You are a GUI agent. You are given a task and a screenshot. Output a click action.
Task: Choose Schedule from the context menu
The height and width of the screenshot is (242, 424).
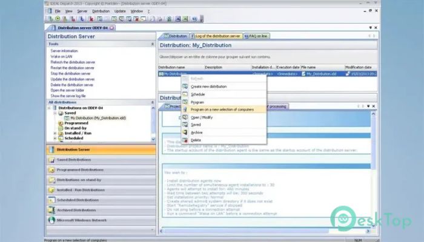224,94
